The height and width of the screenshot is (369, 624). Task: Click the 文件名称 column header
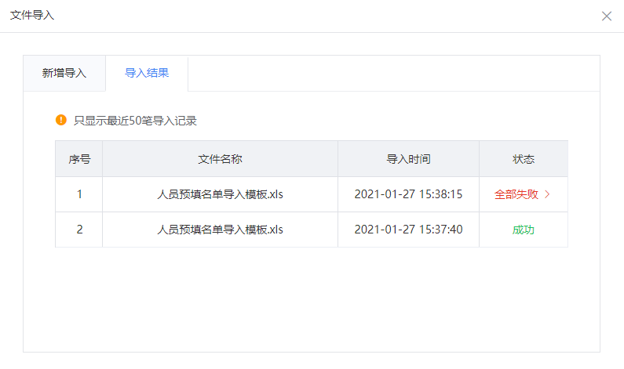point(220,159)
